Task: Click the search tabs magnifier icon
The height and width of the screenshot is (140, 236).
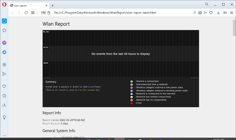Action: tap(207, 4)
